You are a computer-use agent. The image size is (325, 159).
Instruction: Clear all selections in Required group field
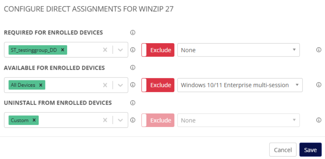[x=105, y=50]
